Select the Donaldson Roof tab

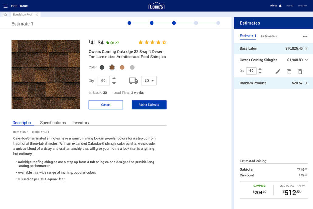22,15
